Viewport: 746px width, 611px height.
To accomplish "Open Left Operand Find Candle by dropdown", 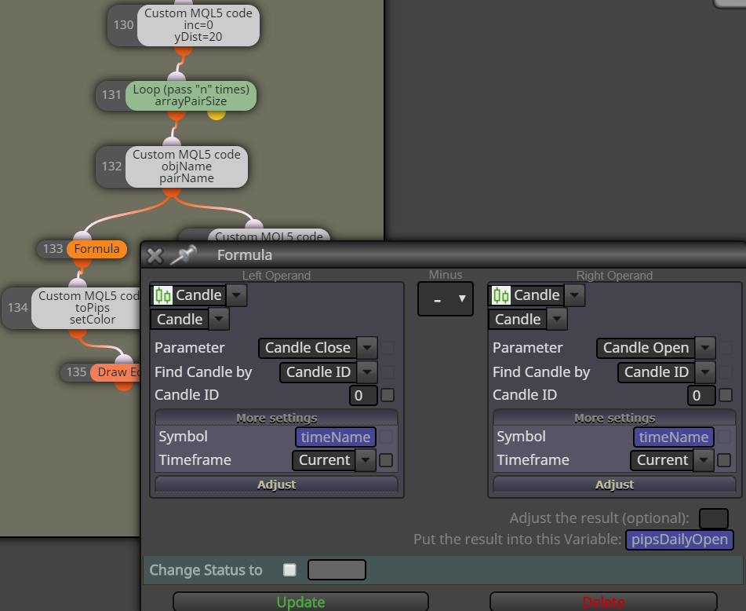I will 367,372.
